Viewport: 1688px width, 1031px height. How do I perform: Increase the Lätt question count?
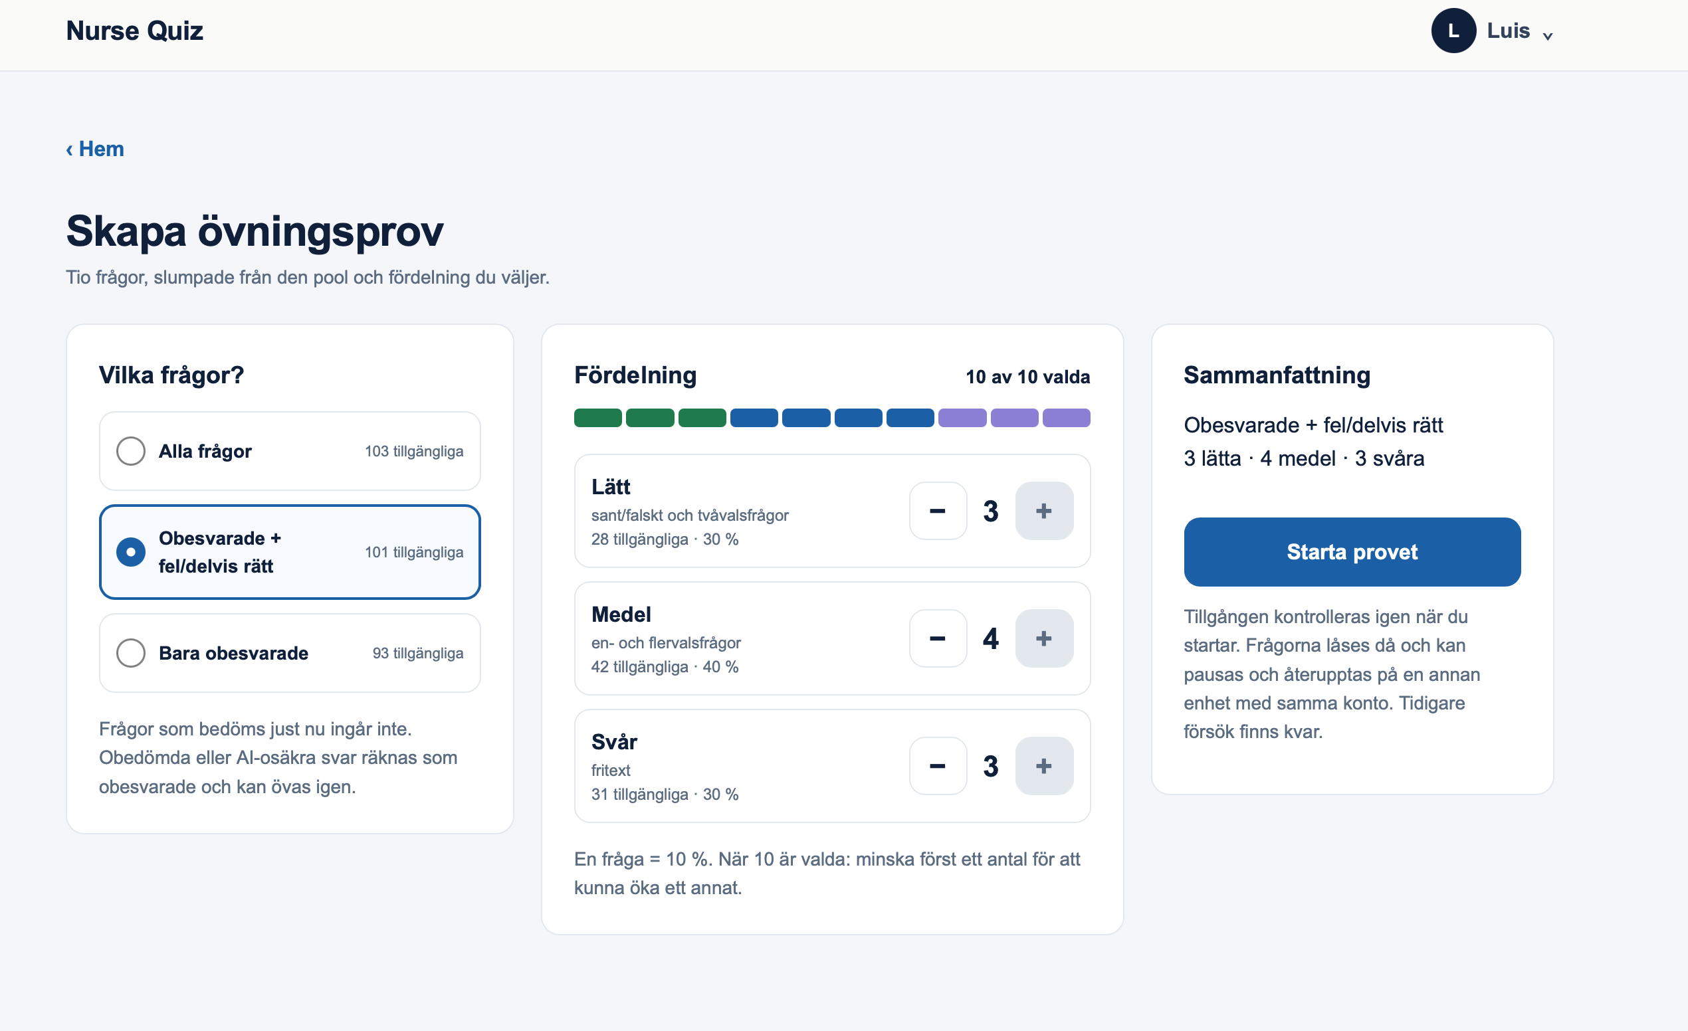point(1044,511)
